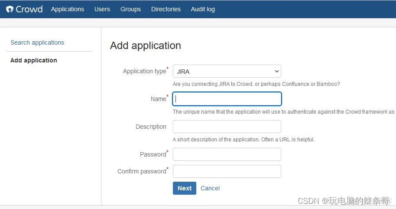Open the Directories menu
Image resolution: width=396 pixels, height=209 pixels.
click(166, 10)
